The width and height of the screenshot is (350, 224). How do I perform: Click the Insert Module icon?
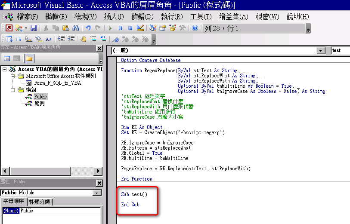[x=19, y=28]
